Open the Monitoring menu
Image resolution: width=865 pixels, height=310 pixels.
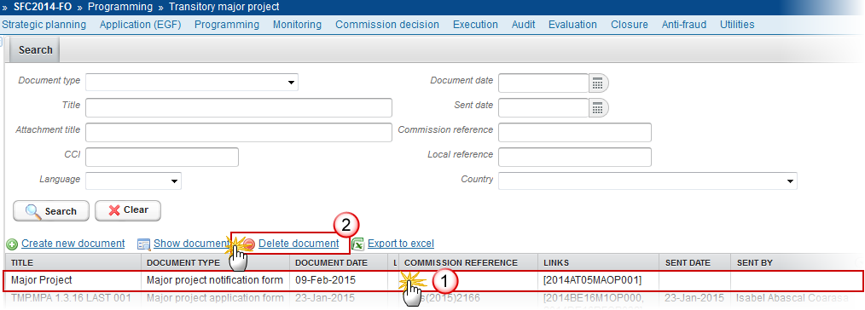pyautogui.click(x=298, y=25)
